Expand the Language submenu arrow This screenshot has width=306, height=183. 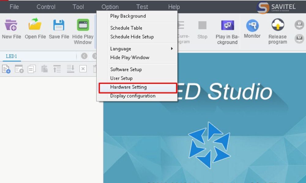click(172, 48)
